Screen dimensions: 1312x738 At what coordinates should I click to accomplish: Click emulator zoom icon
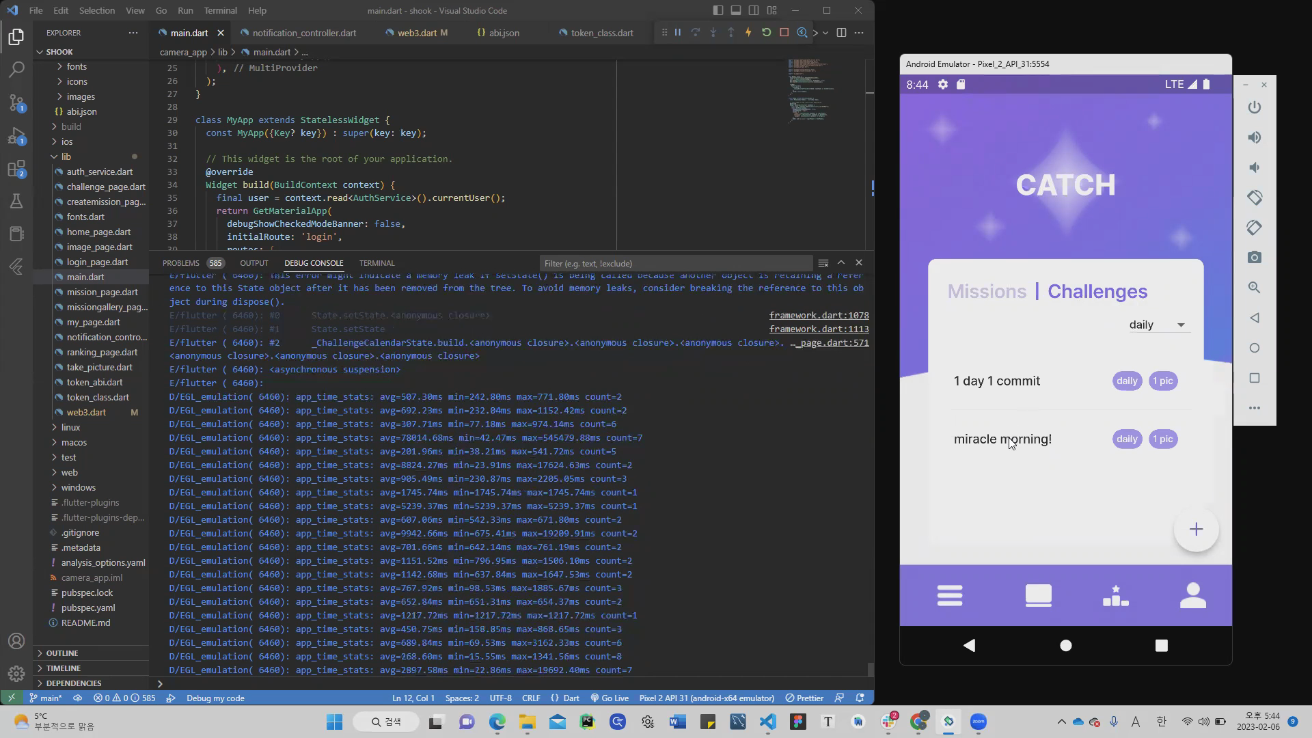(1254, 288)
